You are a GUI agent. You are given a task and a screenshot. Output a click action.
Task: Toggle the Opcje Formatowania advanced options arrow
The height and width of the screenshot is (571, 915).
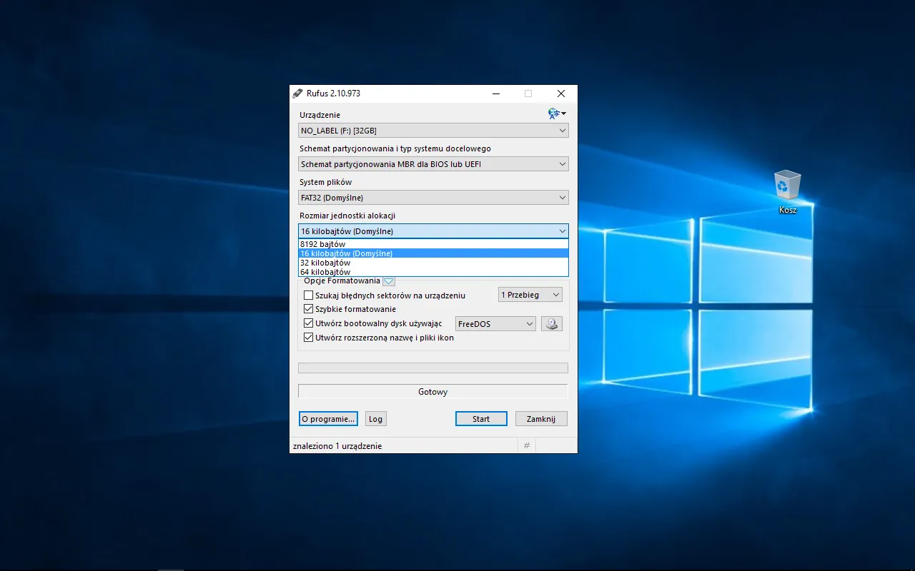pyautogui.click(x=389, y=281)
